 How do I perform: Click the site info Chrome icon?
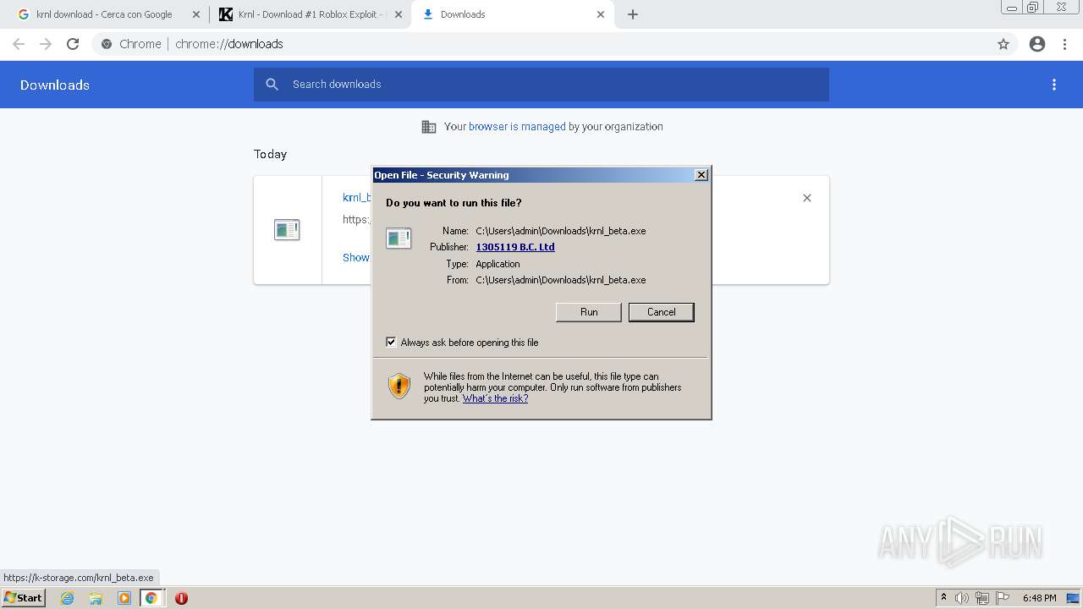(107, 44)
